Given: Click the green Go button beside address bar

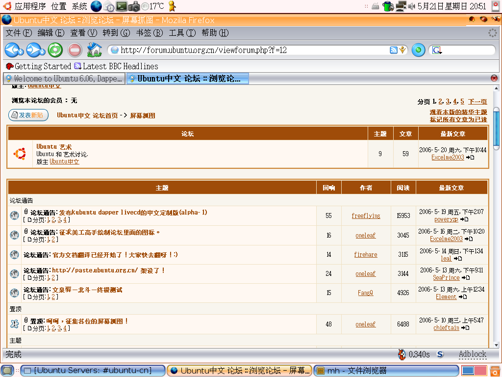Looking at the screenshot, I should [x=418, y=50].
